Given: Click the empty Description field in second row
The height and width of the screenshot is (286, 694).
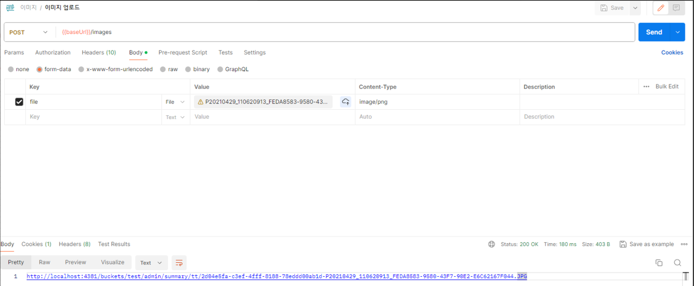Looking at the screenshot, I should point(602,117).
